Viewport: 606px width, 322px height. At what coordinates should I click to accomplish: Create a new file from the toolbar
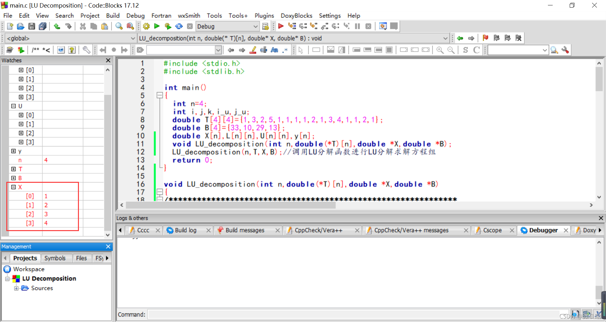coord(10,26)
